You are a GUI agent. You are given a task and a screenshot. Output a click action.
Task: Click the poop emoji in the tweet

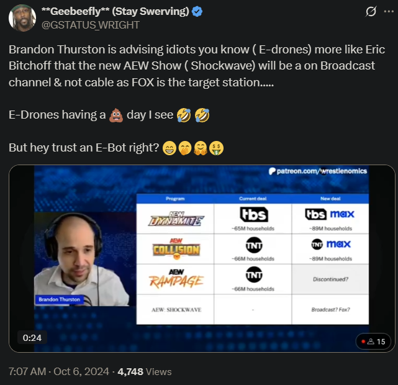click(116, 115)
